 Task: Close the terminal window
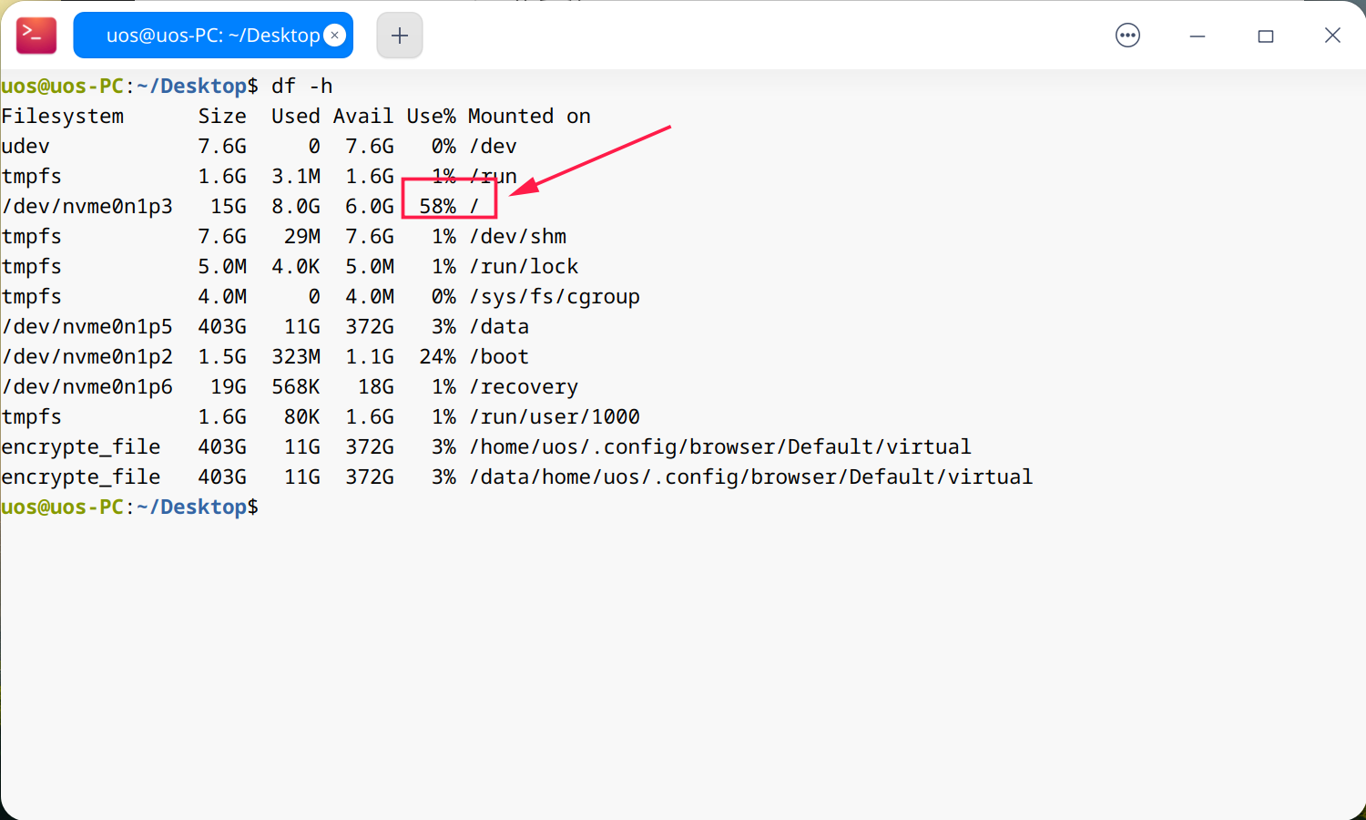[x=1332, y=36]
